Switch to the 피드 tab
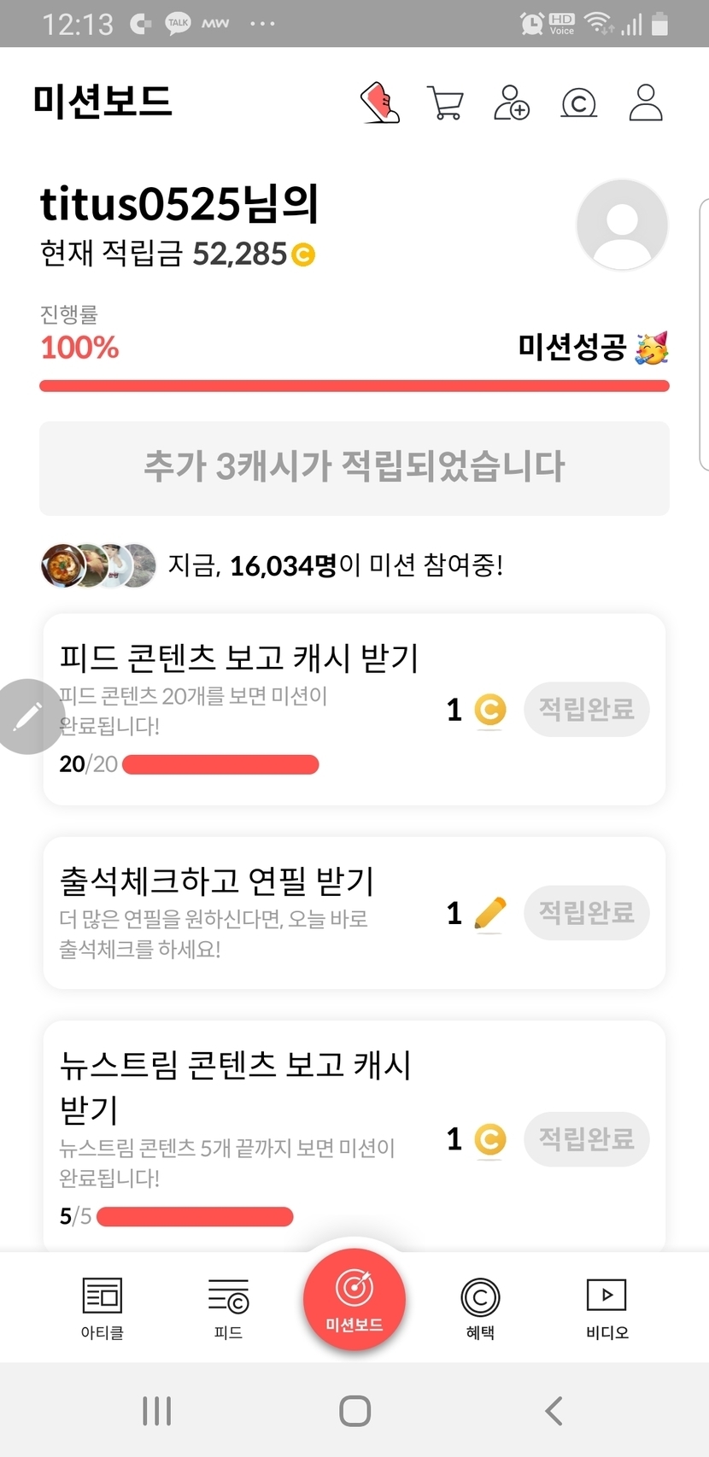Screen dimensions: 709x1457 click(228, 1308)
